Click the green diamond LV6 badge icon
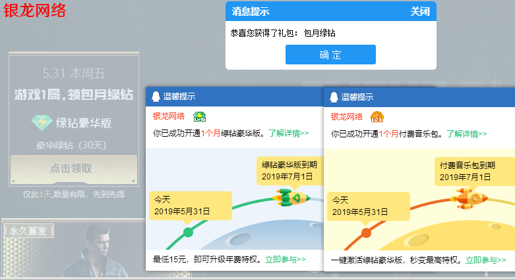This screenshot has width=515, height=280. [x=199, y=116]
